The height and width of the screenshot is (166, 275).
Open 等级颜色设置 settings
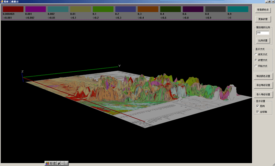[263, 76]
